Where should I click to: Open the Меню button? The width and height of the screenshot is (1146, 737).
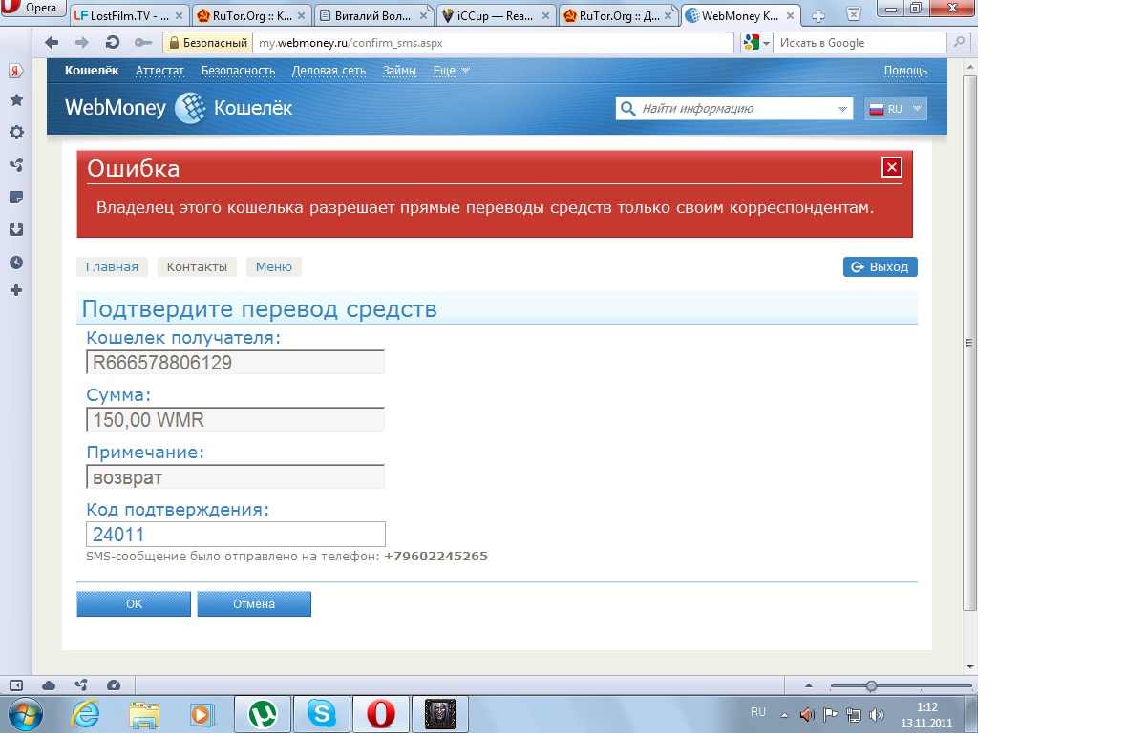(x=274, y=267)
